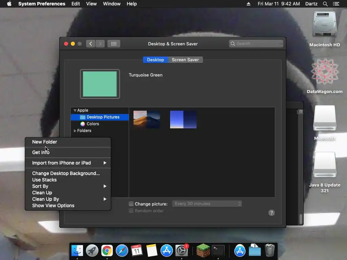347x260 pixels.
Task: Open the Window menu in menu bar
Action: 112,4
